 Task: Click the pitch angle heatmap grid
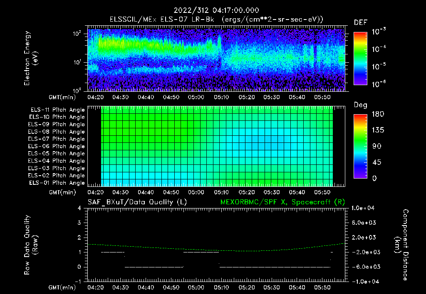(x=217, y=146)
